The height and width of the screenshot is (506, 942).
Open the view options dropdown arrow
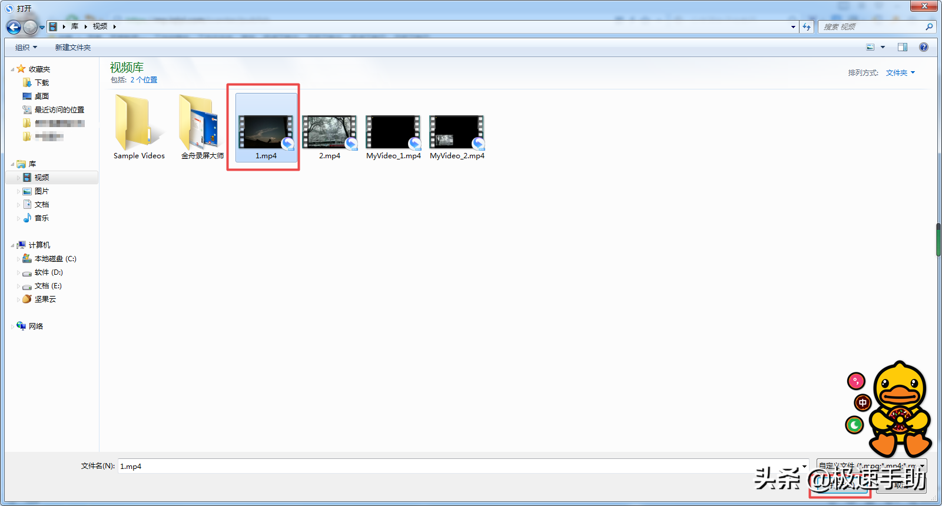883,47
